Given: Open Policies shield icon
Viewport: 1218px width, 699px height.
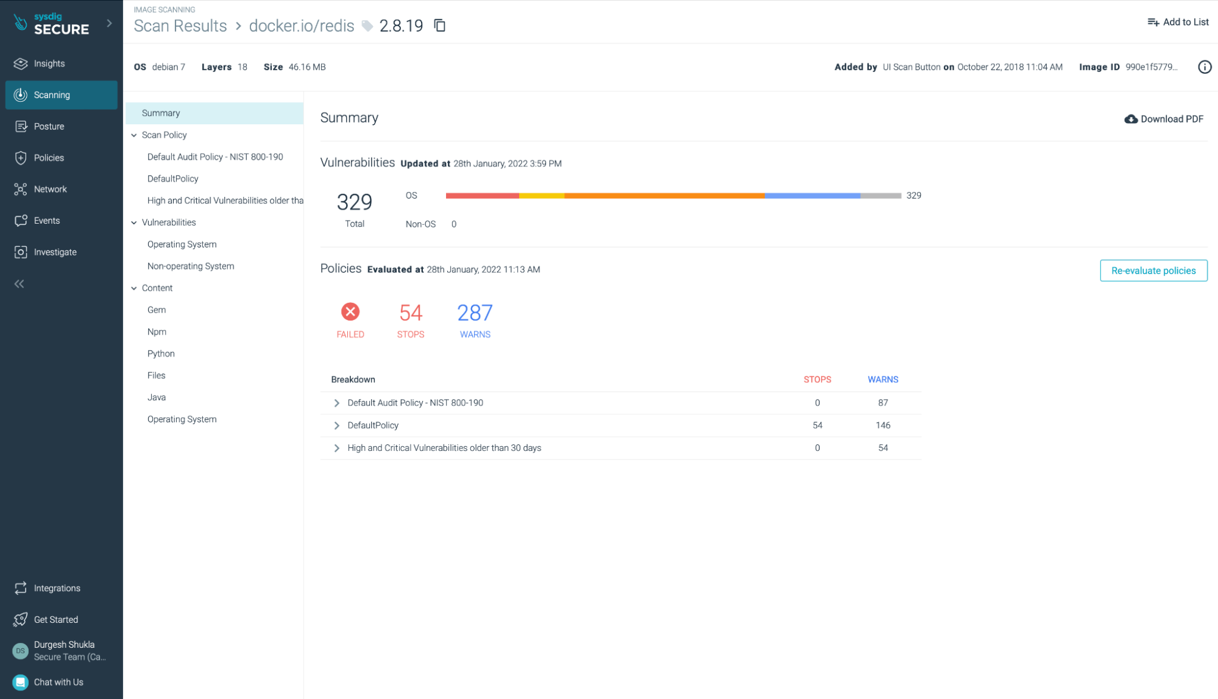Looking at the screenshot, I should [21, 158].
